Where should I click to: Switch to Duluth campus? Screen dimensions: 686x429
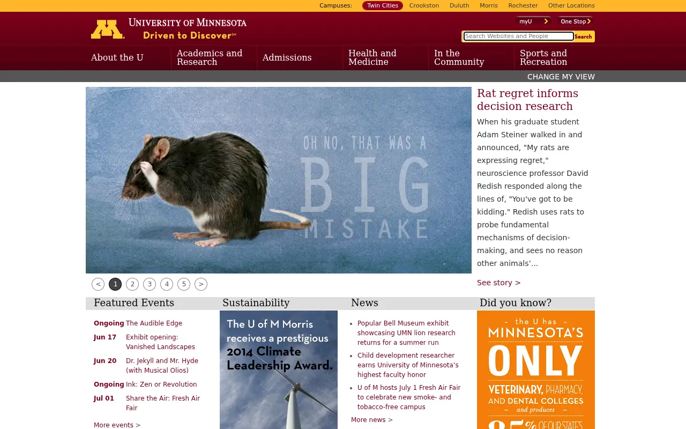tap(459, 5)
